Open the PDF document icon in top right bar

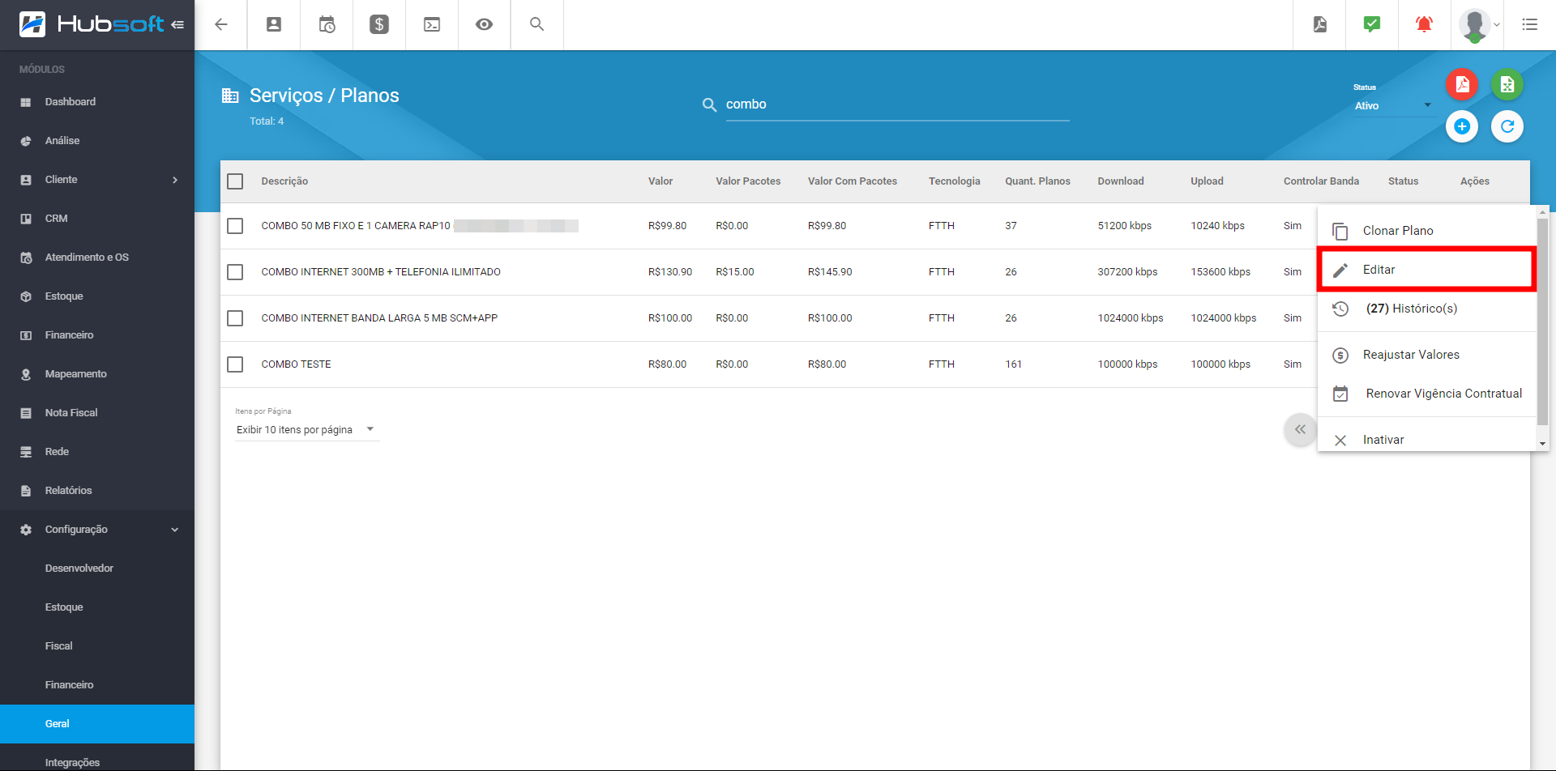click(x=1319, y=24)
